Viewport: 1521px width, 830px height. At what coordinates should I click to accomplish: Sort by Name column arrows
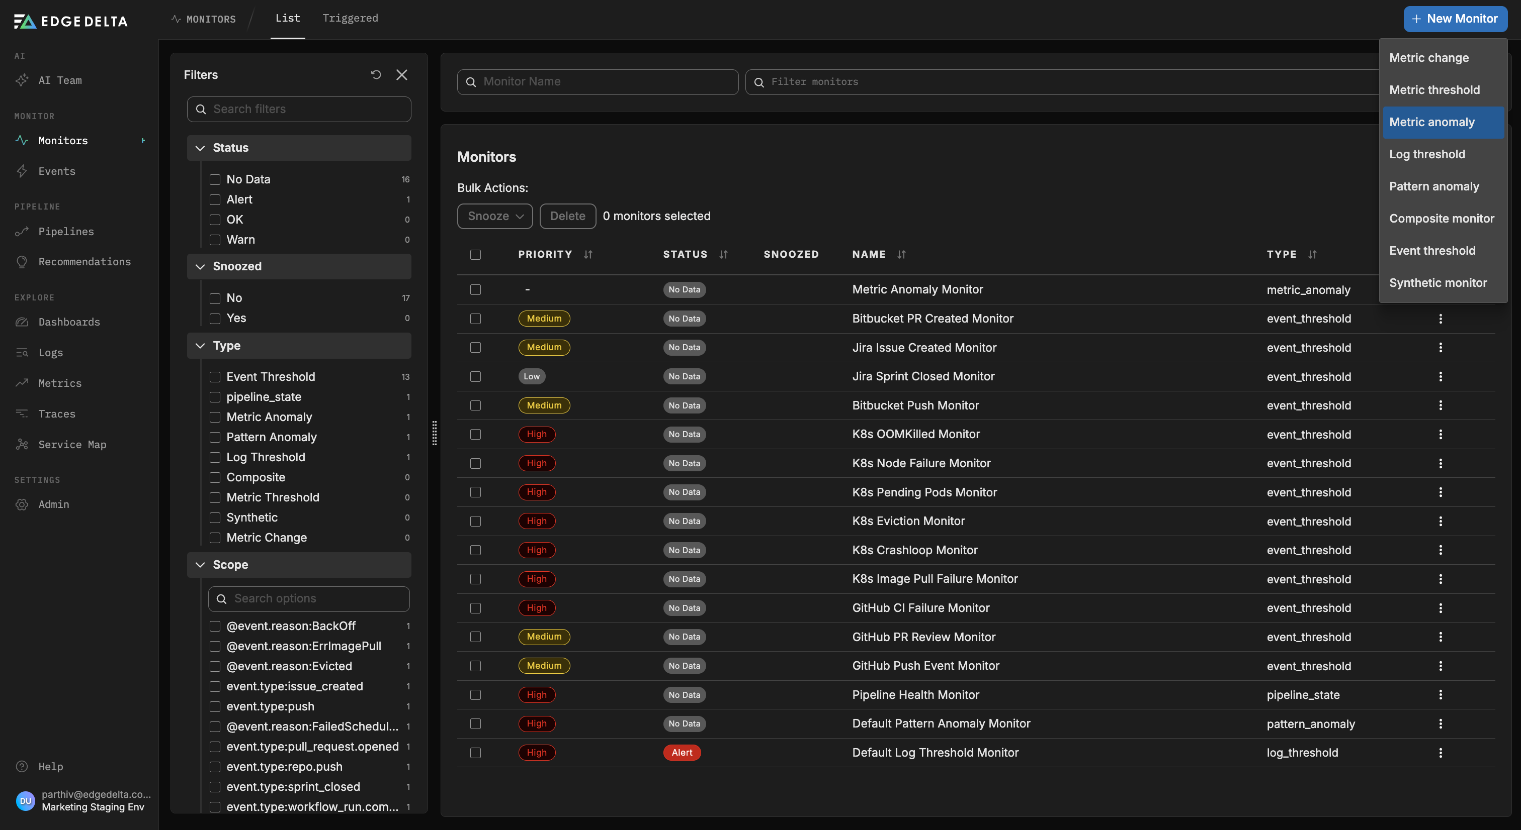[x=901, y=254]
